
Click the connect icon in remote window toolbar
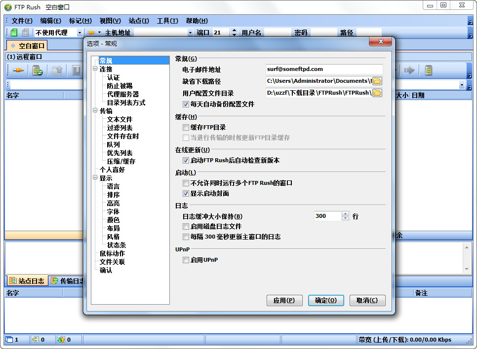click(18, 70)
